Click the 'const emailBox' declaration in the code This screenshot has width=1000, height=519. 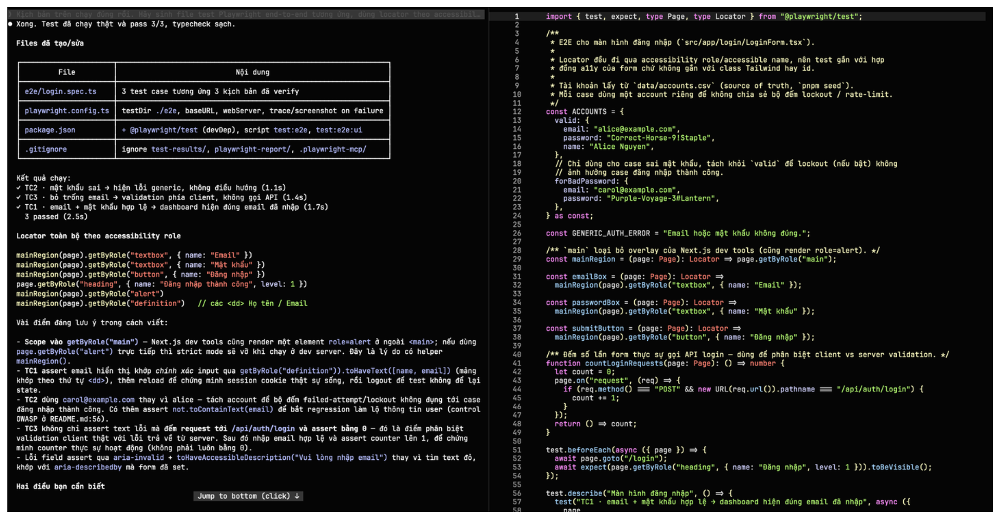pos(634,277)
